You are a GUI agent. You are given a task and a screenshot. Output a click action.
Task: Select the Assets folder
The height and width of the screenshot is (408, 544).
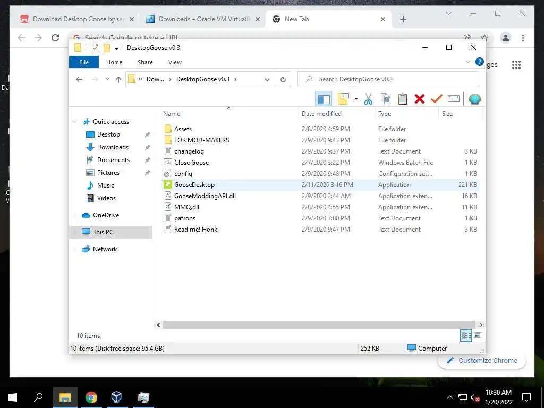point(183,129)
